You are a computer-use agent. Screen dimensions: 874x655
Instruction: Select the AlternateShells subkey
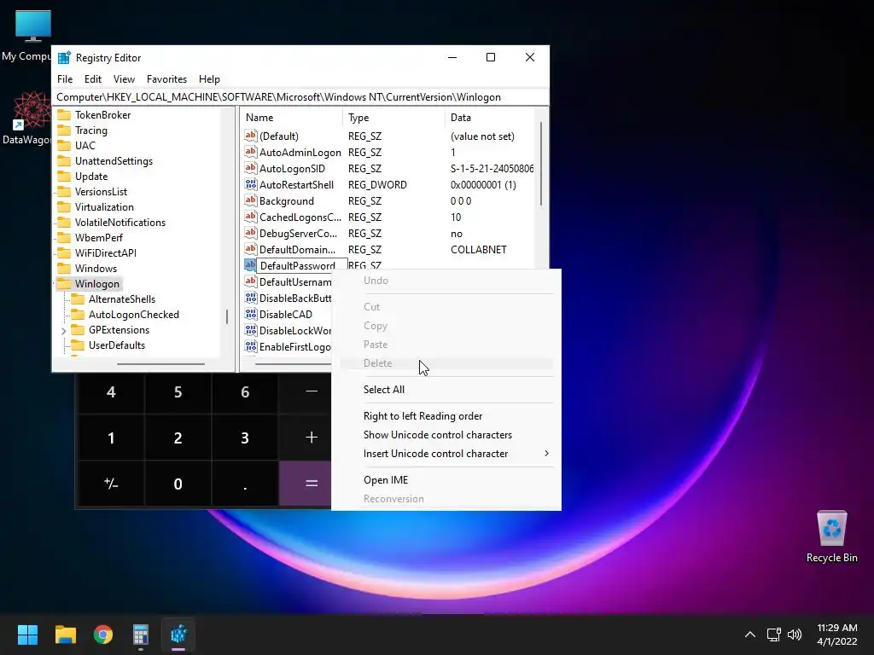121,299
